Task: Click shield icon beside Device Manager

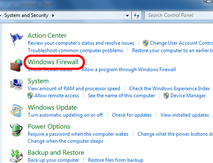Action: point(166,95)
